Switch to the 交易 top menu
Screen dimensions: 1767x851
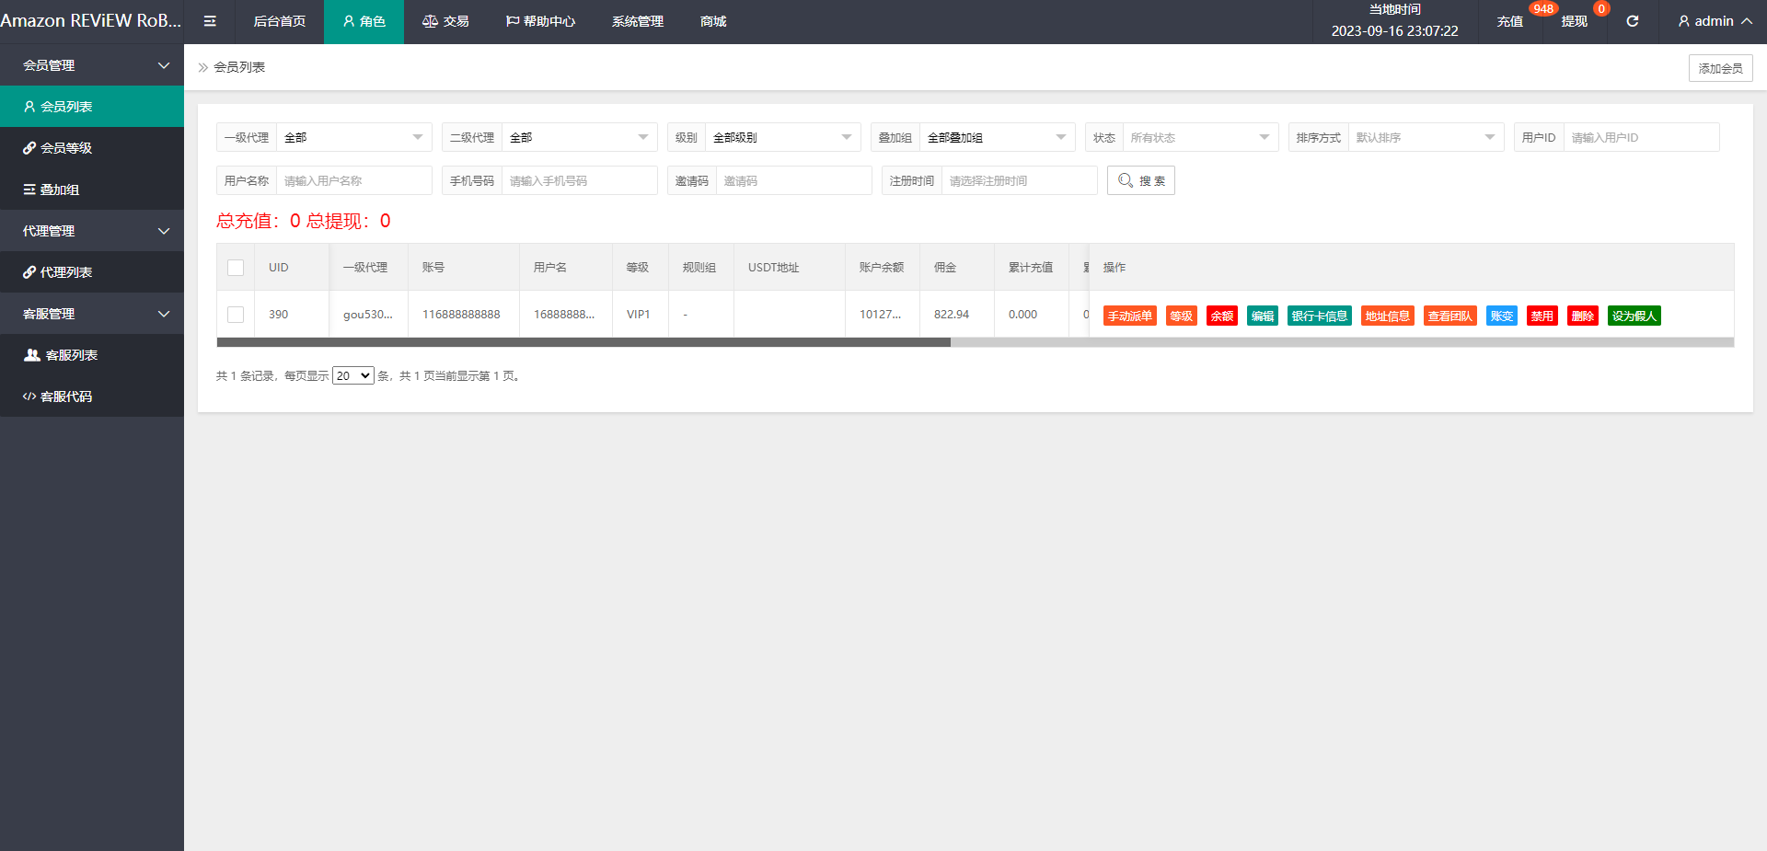[445, 21]
